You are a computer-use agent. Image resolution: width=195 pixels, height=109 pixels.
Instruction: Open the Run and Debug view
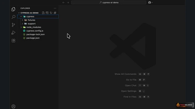[13, 33]
